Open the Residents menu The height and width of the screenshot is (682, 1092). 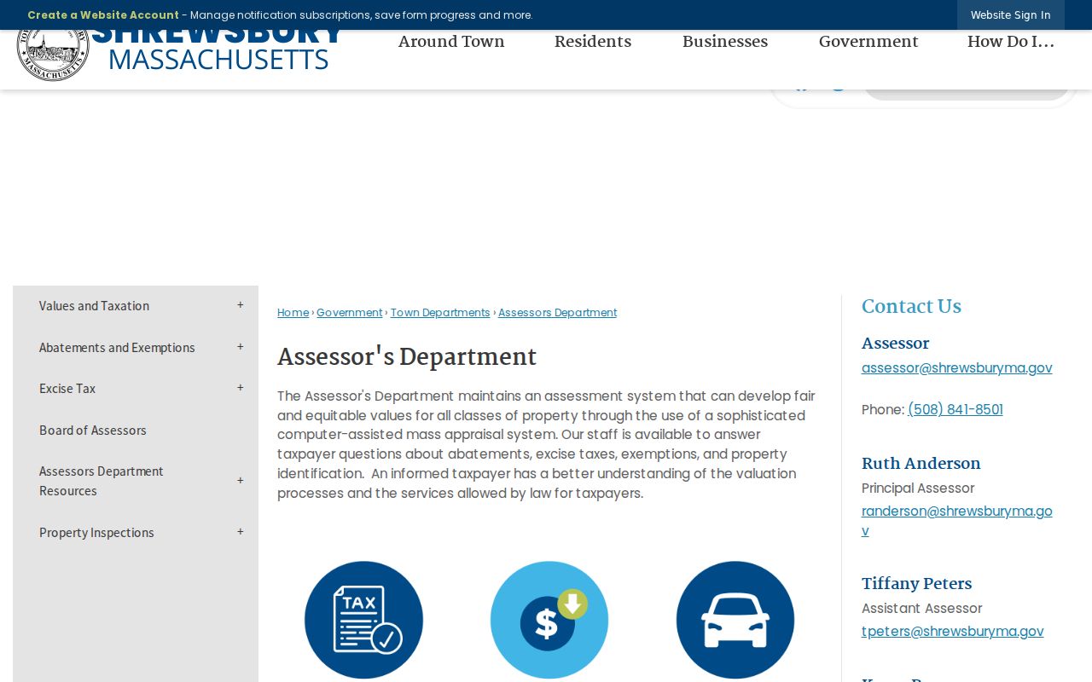(x=593, y=42)
